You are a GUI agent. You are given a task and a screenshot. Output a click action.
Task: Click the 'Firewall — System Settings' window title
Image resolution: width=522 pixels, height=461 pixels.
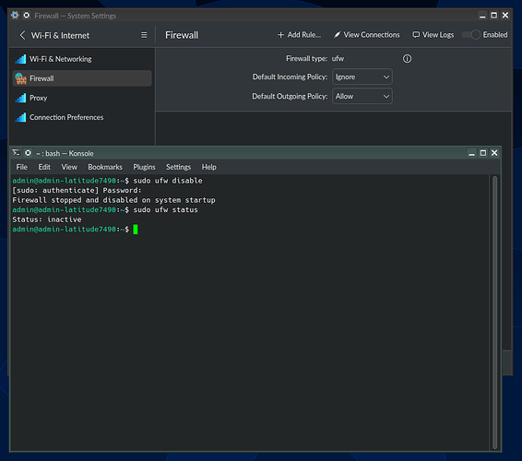coord(76,16)
